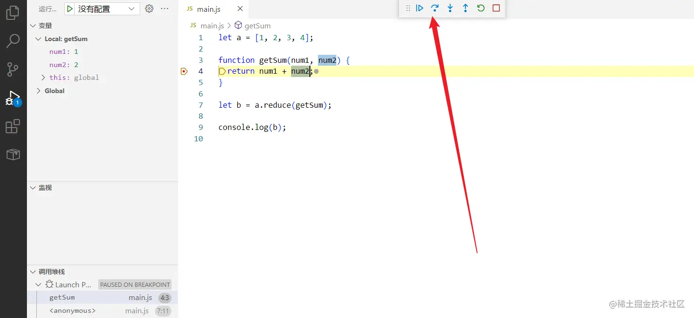Collapse the Launch Program thread

click(x=39, y=285)
